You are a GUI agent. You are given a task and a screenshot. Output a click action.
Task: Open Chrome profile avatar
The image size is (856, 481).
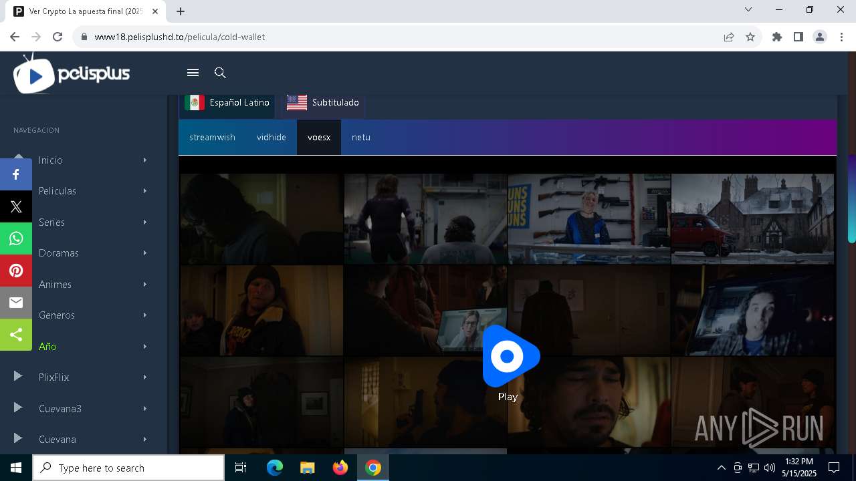pyautogui.click(x=820, y=37)
